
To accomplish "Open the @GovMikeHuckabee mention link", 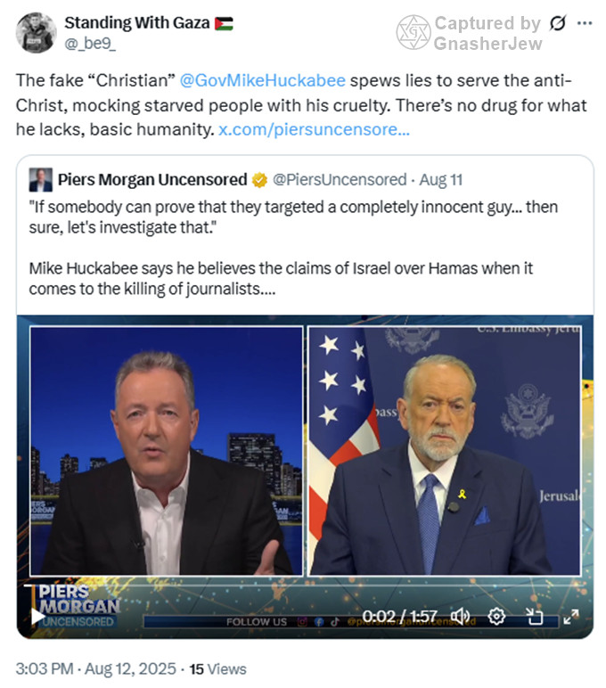I will (x=262, y=81).
